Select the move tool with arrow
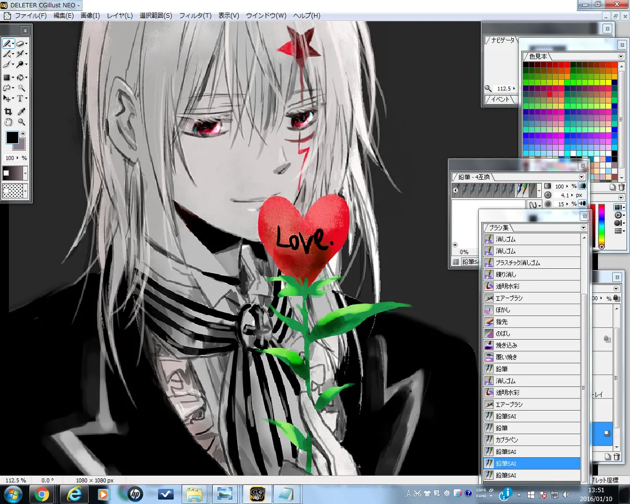Screen dimensions: 630x504 (x=7, y=98)
